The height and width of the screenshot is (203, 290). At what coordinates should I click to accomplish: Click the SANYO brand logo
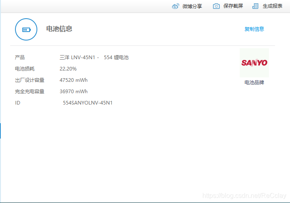(x=254, y=63)
